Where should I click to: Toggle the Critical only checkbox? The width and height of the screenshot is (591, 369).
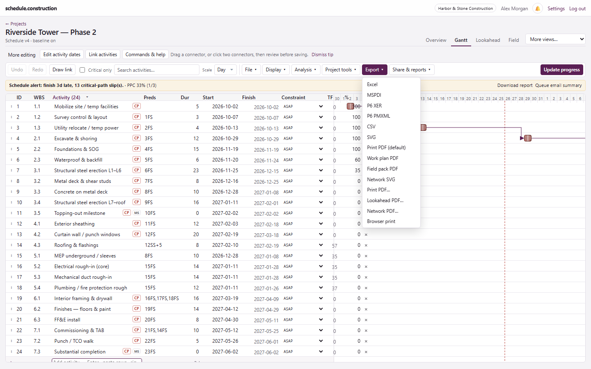(82, 70)
